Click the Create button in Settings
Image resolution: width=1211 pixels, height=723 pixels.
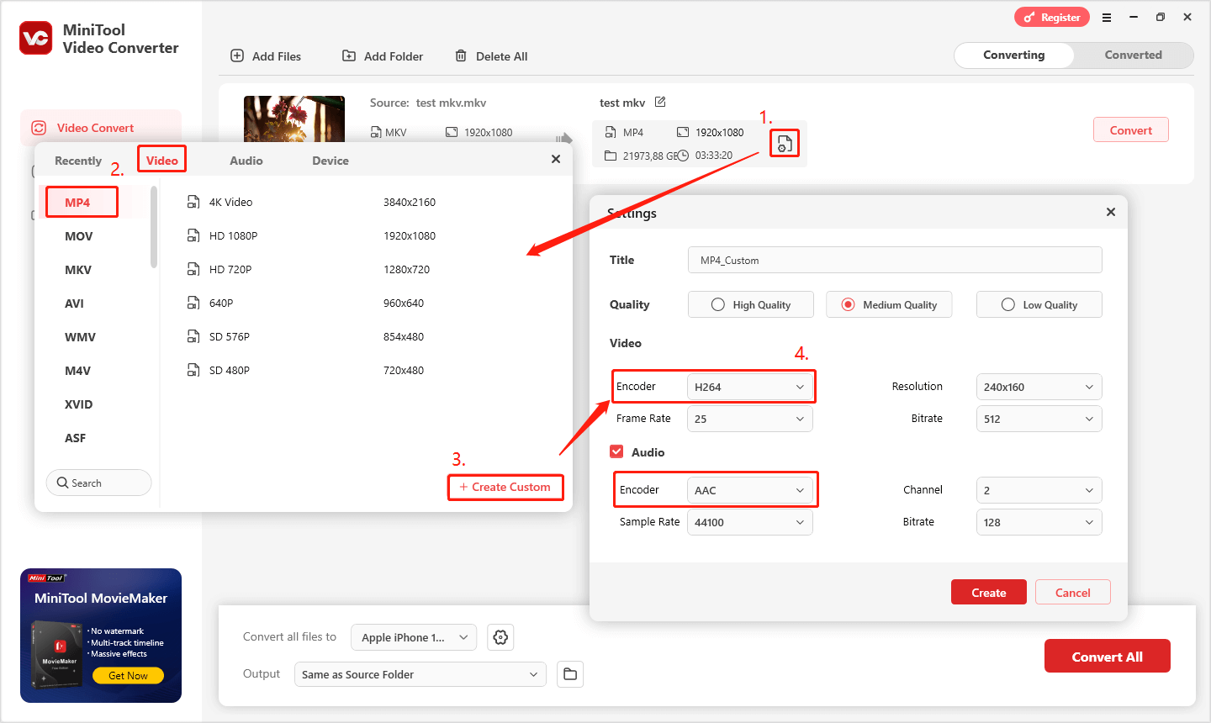989,593
